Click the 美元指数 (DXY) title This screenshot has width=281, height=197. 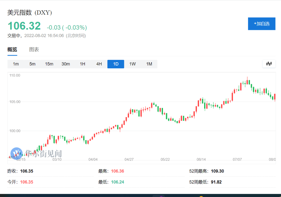pos(29,13)
